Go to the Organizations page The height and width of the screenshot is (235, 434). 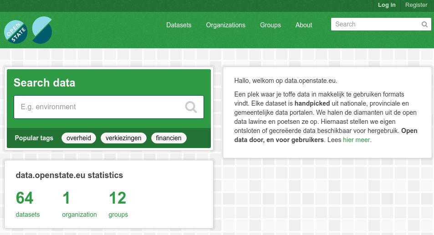click(x=225, y=25)
